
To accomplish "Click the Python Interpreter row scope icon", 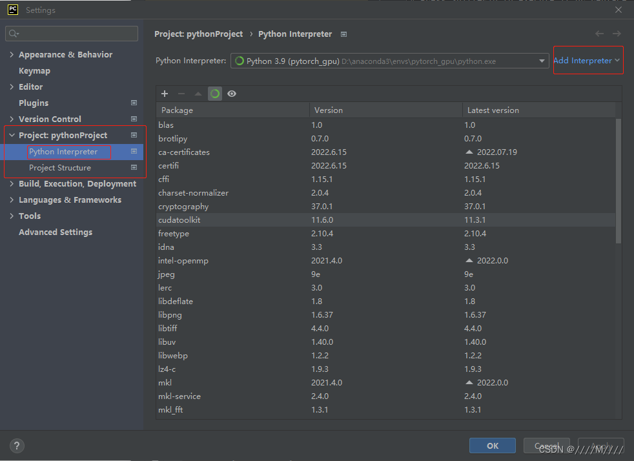I will coord(134,151).
